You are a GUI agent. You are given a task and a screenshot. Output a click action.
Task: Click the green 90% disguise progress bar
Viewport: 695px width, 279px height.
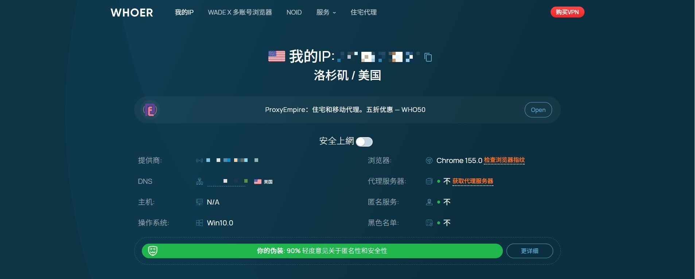322,251
